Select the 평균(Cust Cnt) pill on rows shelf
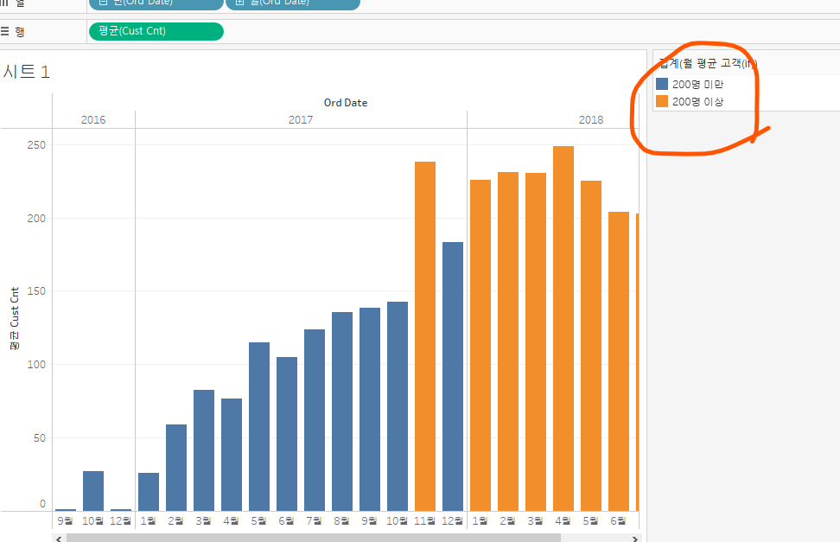The height and width of the screenshot is (542, 840). (x=156, y=31)
